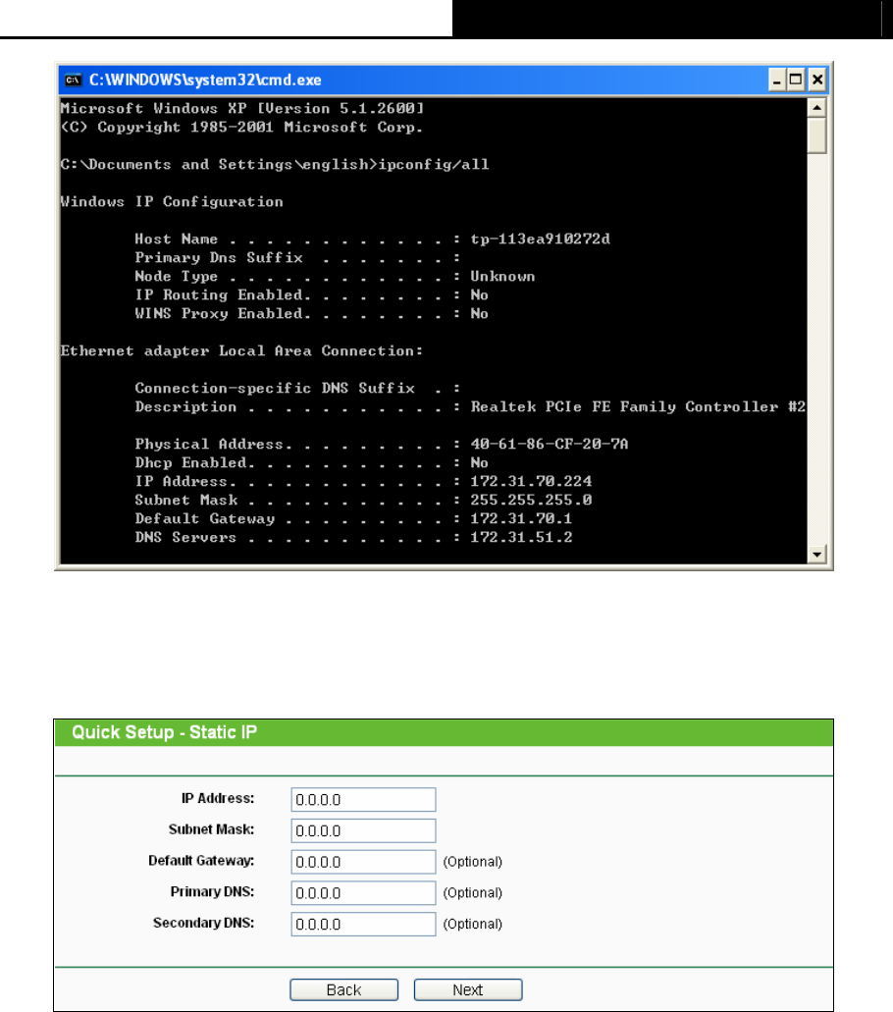Screen dimensions: 893x1012
Task: Click the cmd scrollbar down arrow
Action: pos(816,555)
